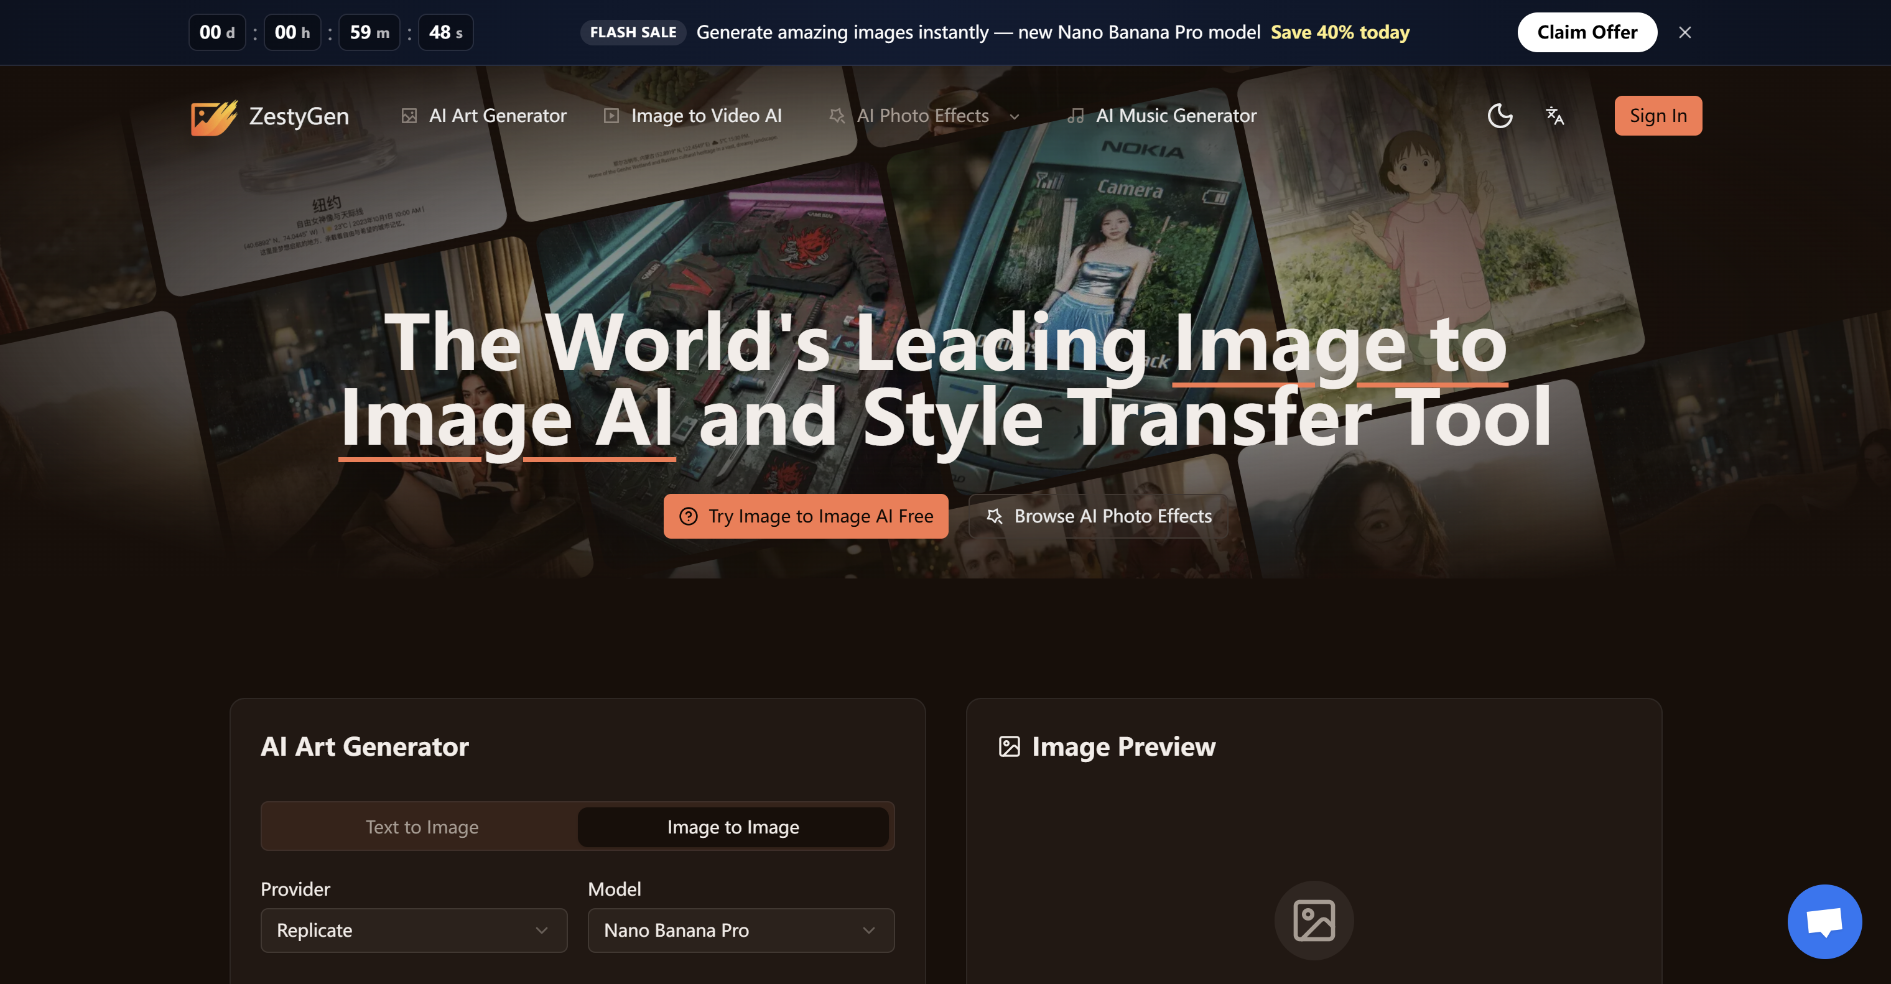Expand the AI Photo Effects menu chevron

pyautogui.click(x=1015, y=117)
